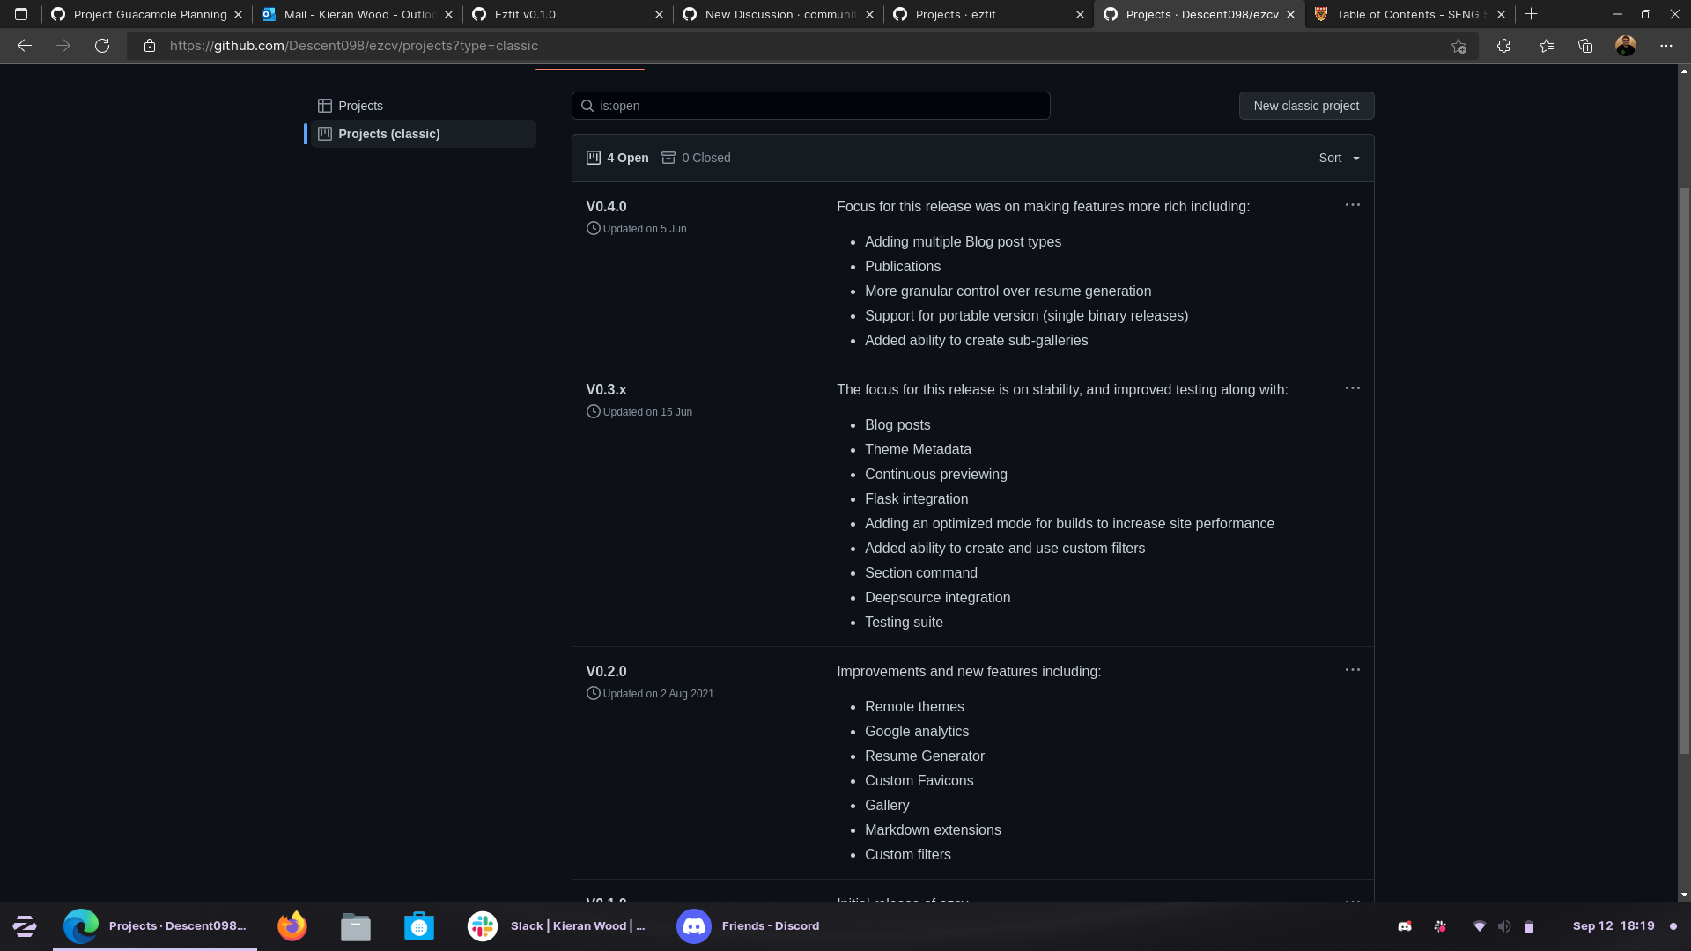Screen dimensions: 1691x951
Task: Click the New classic project button
Action: tap(1306, 105)
